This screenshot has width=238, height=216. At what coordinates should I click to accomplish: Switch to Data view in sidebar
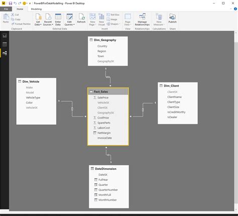[x=5, y=44]
